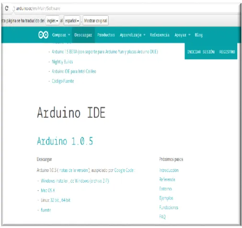
Task: Click the Arduino infinity logo
Action: click(43, 35)
